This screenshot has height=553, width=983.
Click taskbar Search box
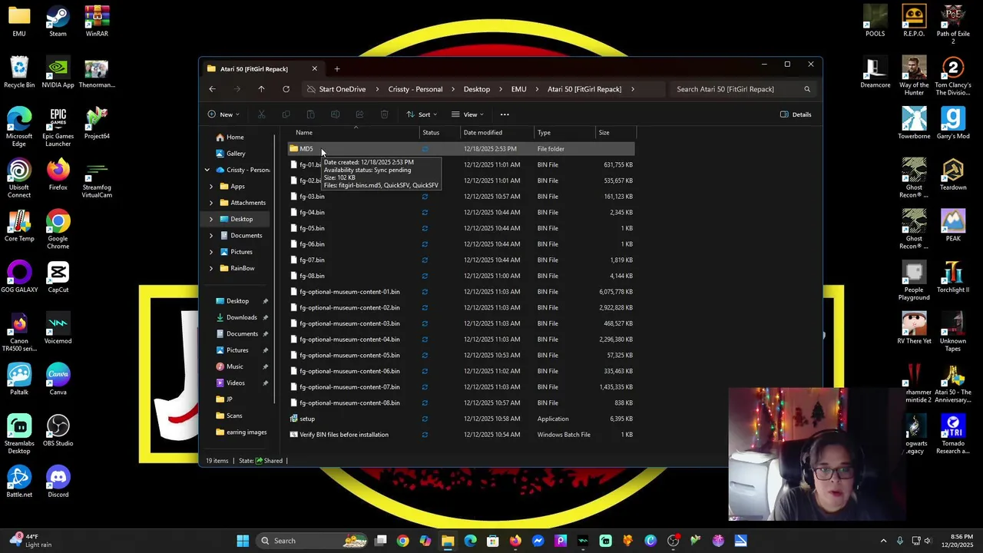point(312,541)
